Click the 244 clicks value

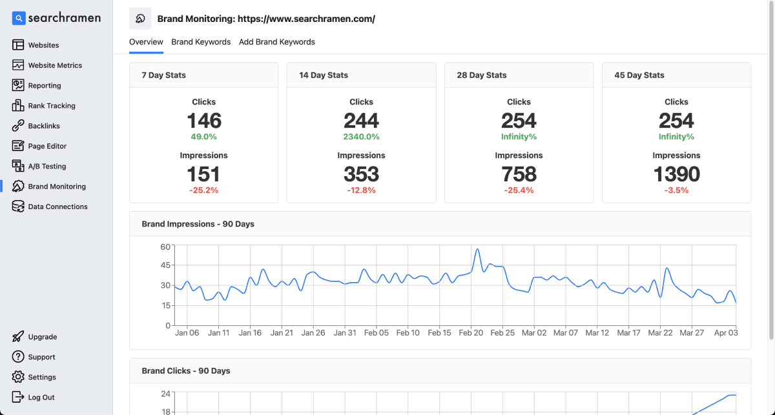(362, 121)
